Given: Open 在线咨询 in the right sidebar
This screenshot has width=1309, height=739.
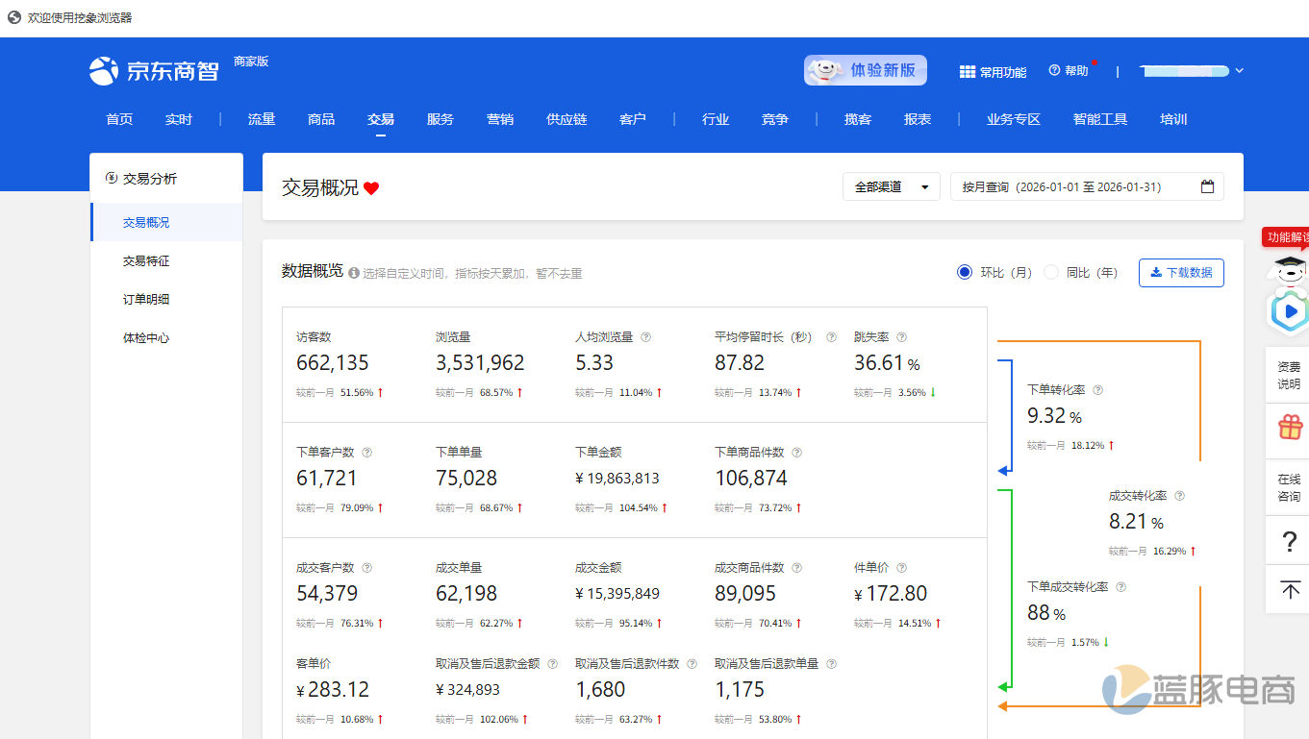Looking at the screenshot, I should point(1289,487).
